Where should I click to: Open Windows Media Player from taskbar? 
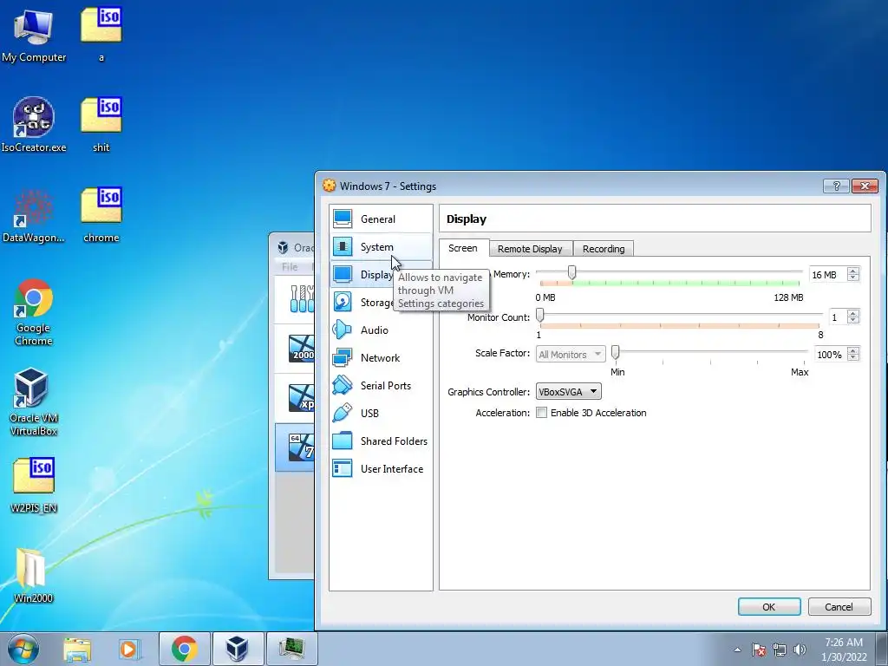130,649
